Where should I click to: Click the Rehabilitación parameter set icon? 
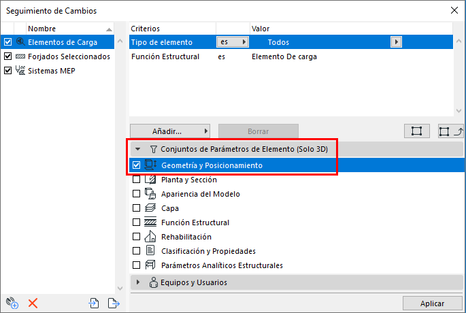(x=150, y=237)
